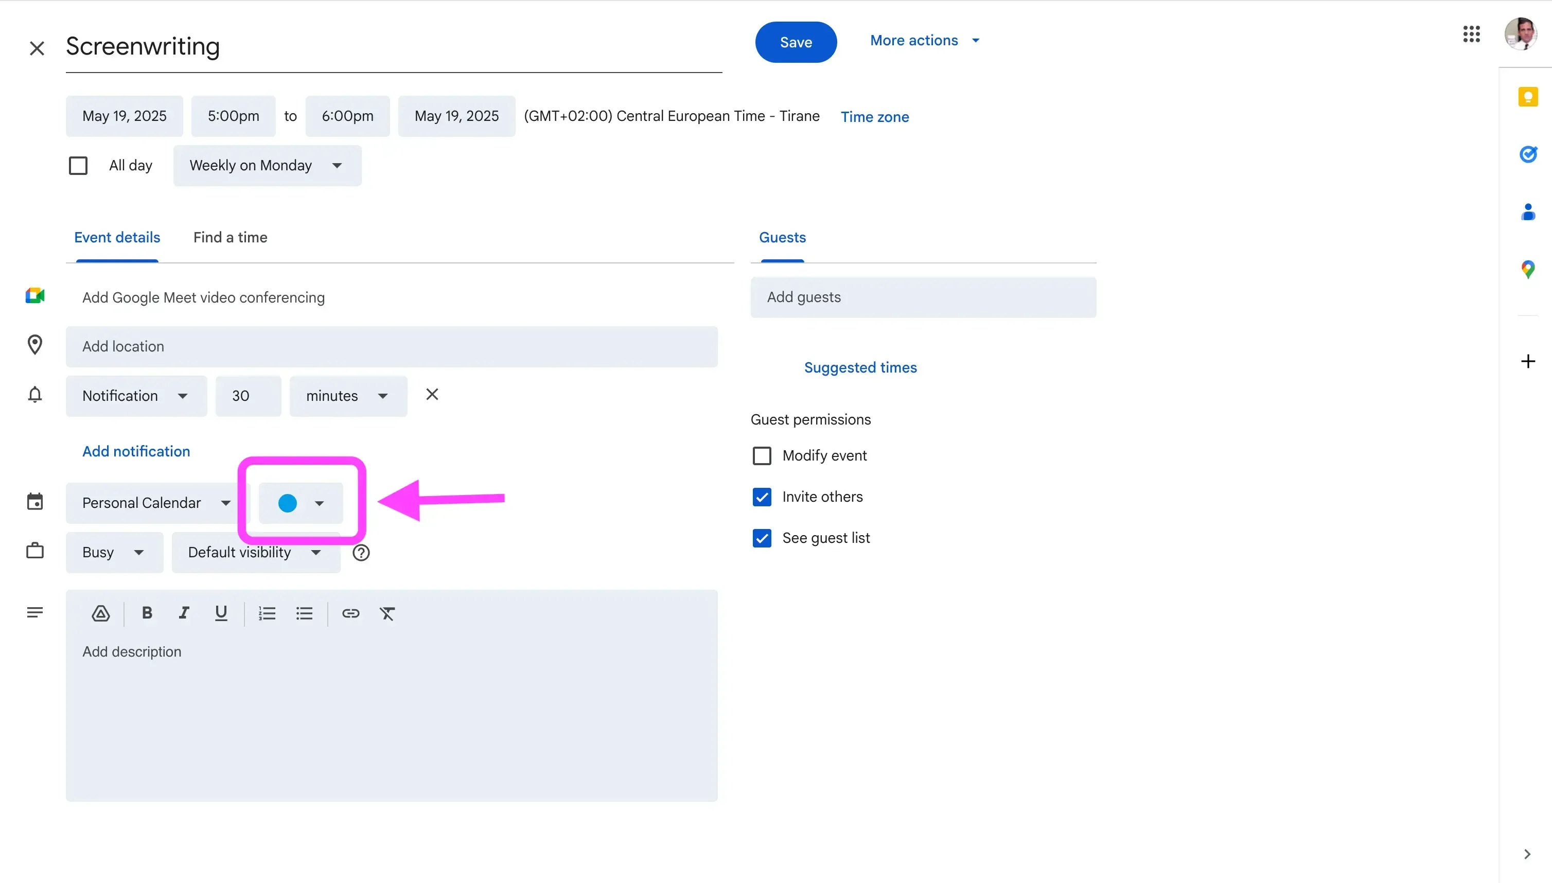This screenshot has width=1552, height=883.
Task: Open the Guests tab
Action: pos(782,237)
